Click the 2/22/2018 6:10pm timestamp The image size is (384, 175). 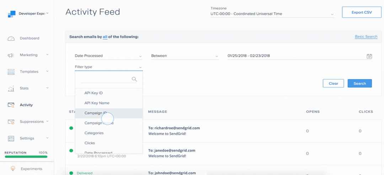point(102,156)
